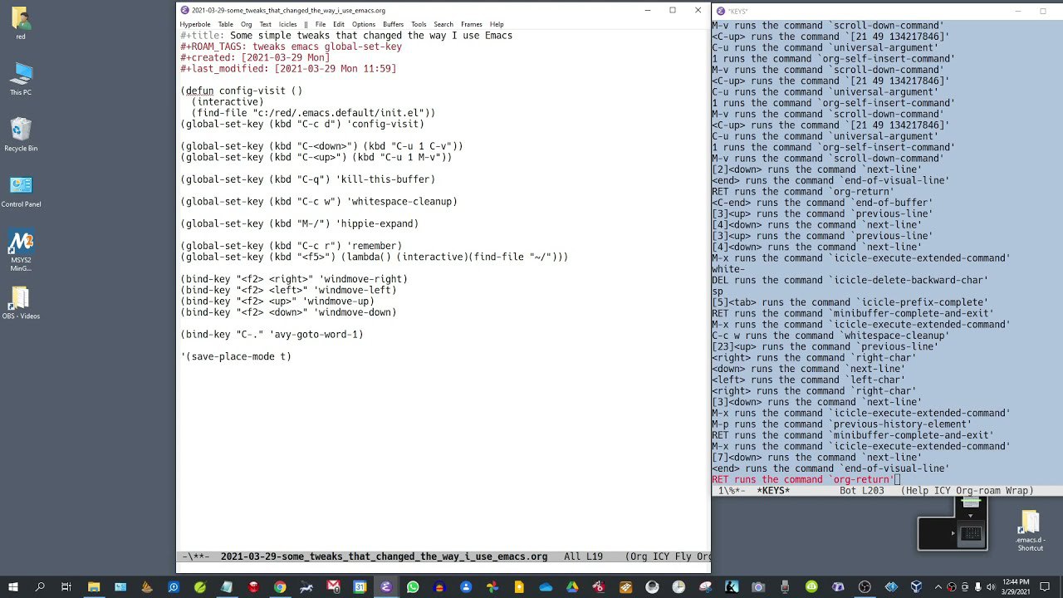Viewport: 1063px width, 598px height.
Task: Open the Options menu
Action: pos(364,24)
